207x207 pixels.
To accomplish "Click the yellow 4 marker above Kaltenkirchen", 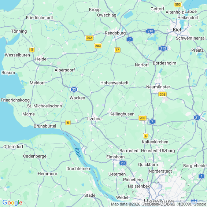I will point(145,136).
